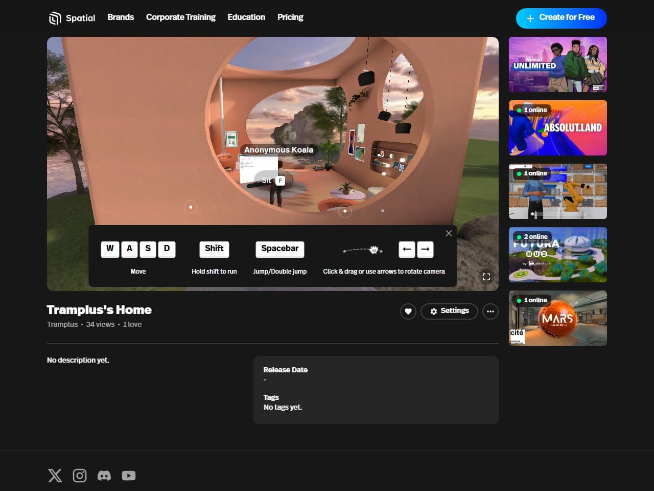Click the Spatial logo icon
Viewport: 654px width, 491px height.
coord(55,18)
